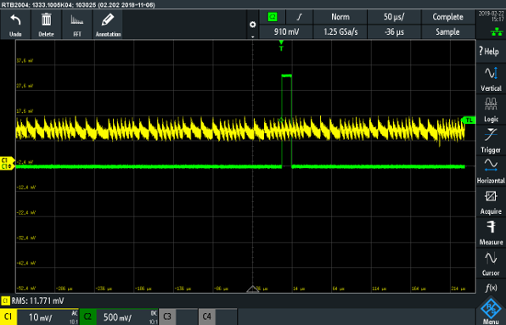Screen dimensions: 506x325
Task: Open the Cursor menu
Action: (x=491, y=264)
